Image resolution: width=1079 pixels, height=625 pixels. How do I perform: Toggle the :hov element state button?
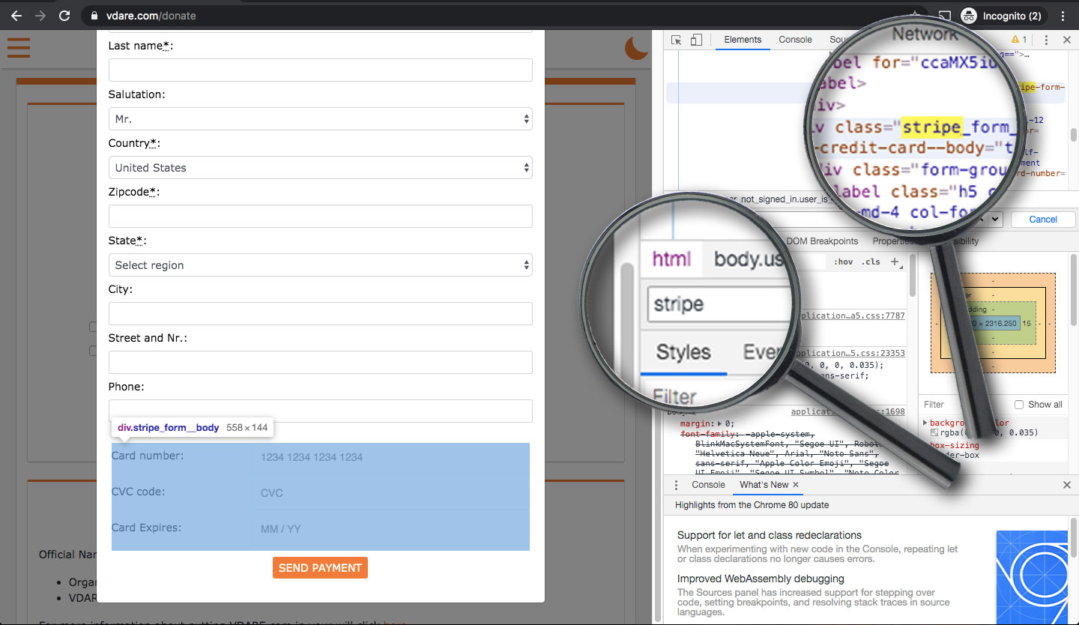(844, 262)
